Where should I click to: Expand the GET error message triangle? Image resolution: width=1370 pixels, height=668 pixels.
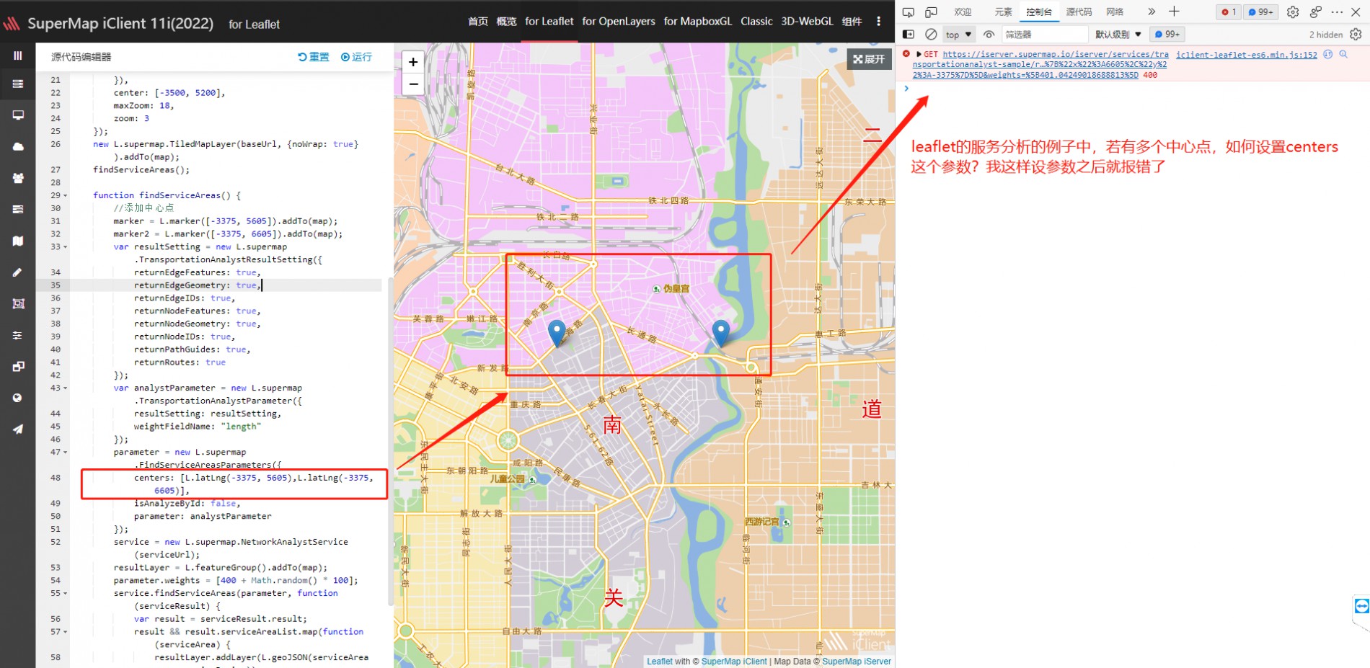(x=919, y=54)
